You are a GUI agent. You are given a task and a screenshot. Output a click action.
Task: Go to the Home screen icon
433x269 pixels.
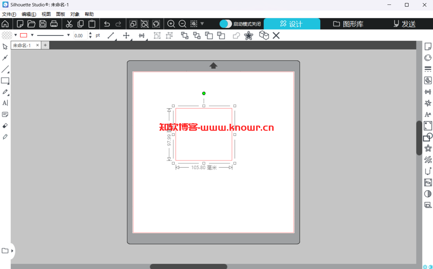[5, 24]
